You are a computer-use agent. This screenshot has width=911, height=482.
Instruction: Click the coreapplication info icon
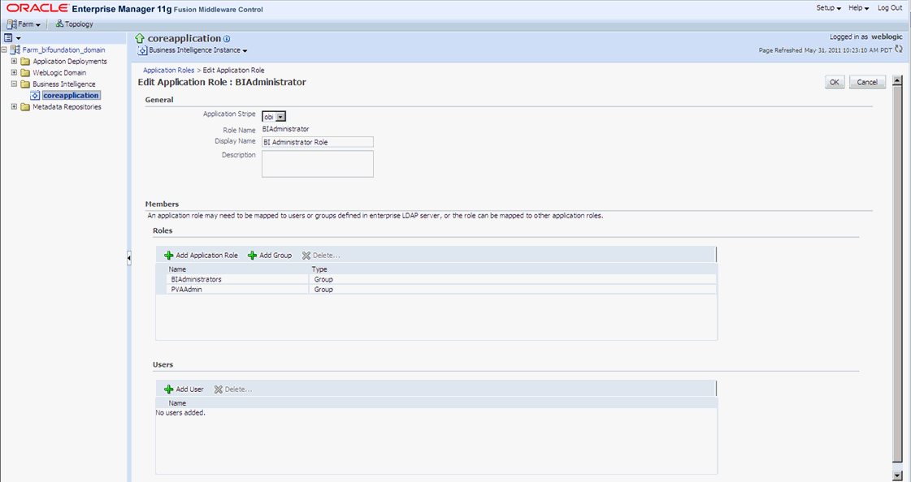pos(227,39)
